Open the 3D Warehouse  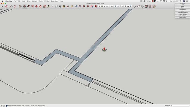click(x=84, y=6)
